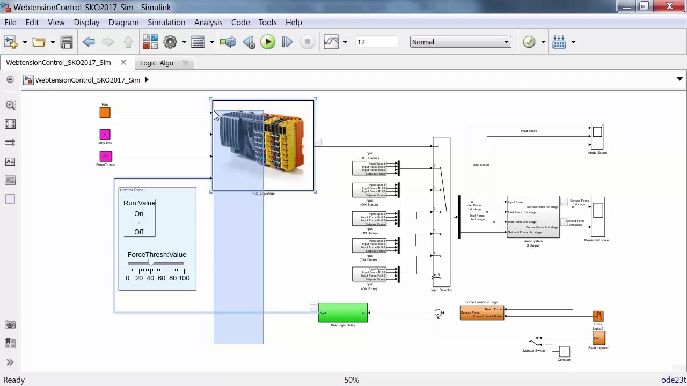Image resolution: width=687 pixels, height=386 pixels.
Task: Set Run switch to Off
Action: pyautogui.click(x=139, y=232)
